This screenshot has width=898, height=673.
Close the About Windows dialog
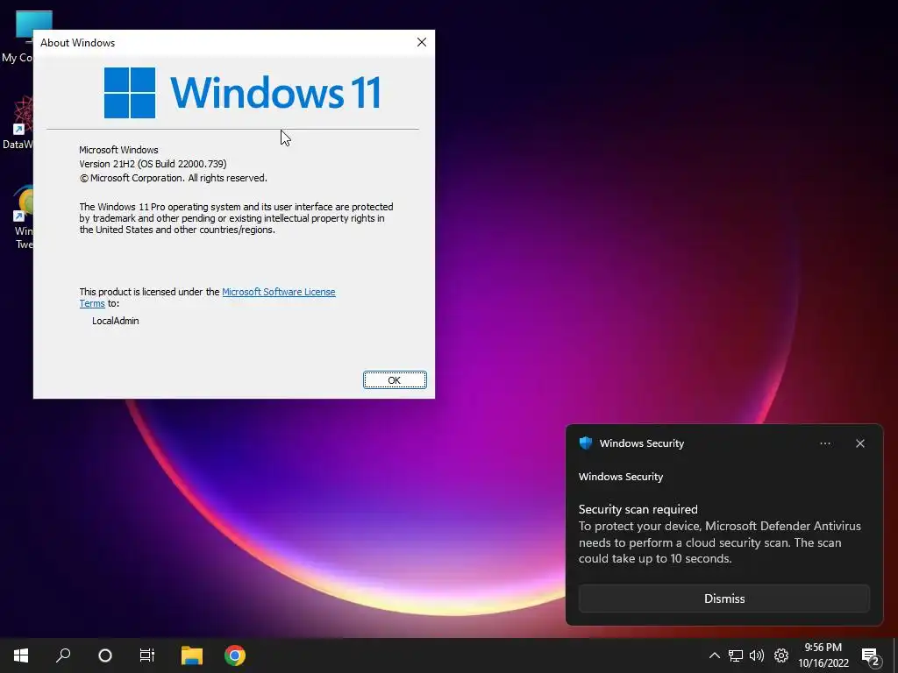pos(422,42)
